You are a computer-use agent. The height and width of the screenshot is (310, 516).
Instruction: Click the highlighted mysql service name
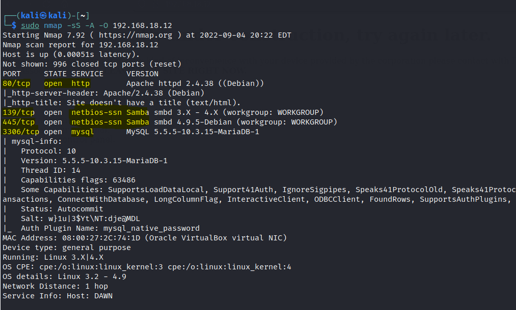[x=83, y=132]
